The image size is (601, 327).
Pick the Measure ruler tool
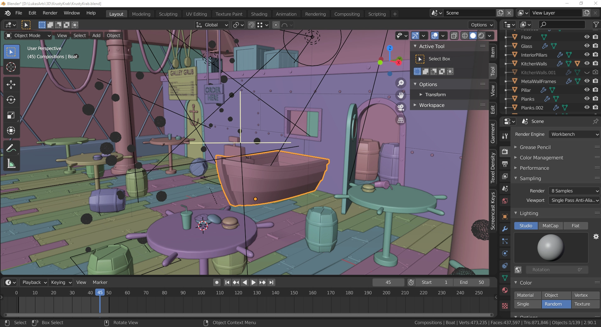11,163
